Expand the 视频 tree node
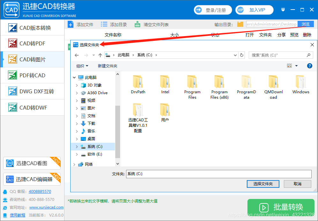The width and height of the screenshot is (318, 221). point(77,101)
